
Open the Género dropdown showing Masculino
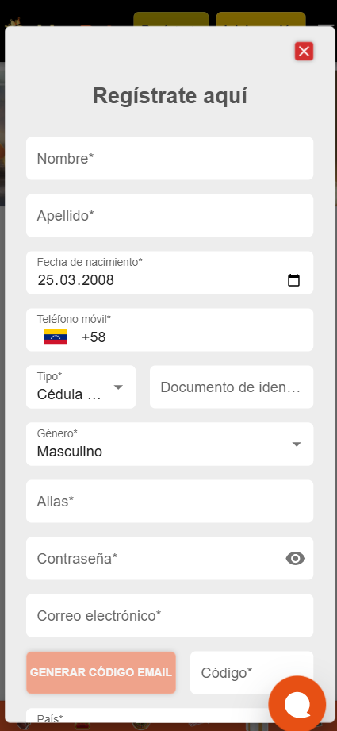[170, 444]
